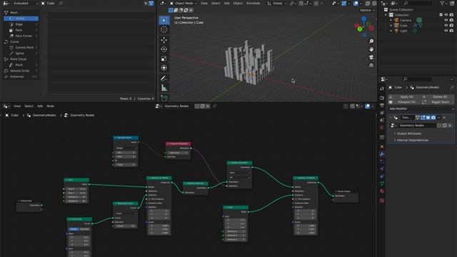Toggle Light visibility eye in outliner
Viewport: 457px width, 257px height.
pyautogui.click(x=446, y=31)
